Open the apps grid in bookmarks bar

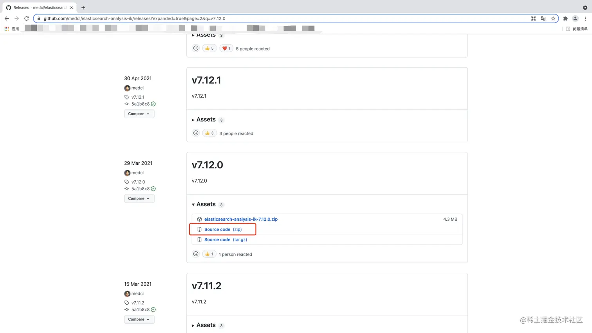(x=7, y=29)
